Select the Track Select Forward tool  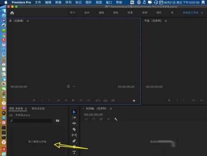click(x=74, y=118)
